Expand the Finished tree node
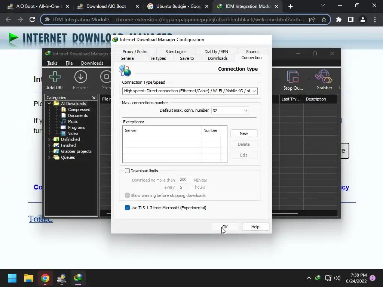The image size is (383, 287). pos(49,145)
